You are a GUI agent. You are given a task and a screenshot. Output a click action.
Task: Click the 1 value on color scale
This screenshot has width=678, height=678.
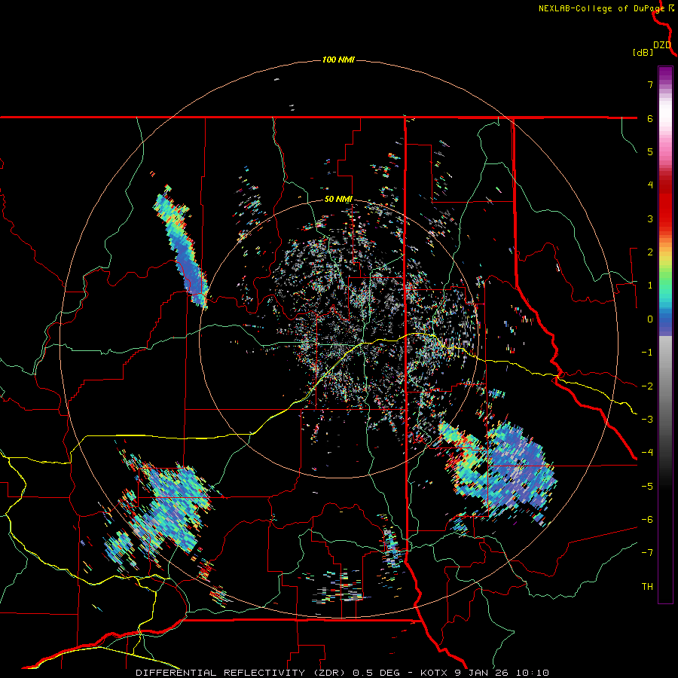tap(650, 286)
